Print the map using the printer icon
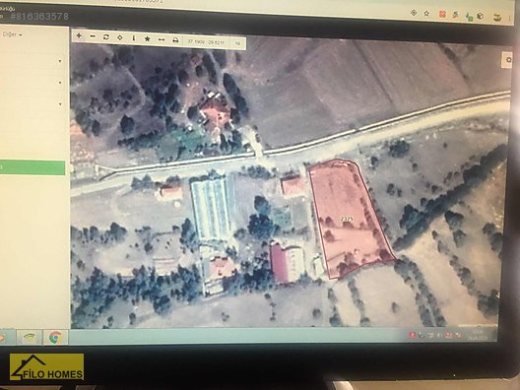Image resolution: width=520 pixels, height=390 pixels. point(175,40)
